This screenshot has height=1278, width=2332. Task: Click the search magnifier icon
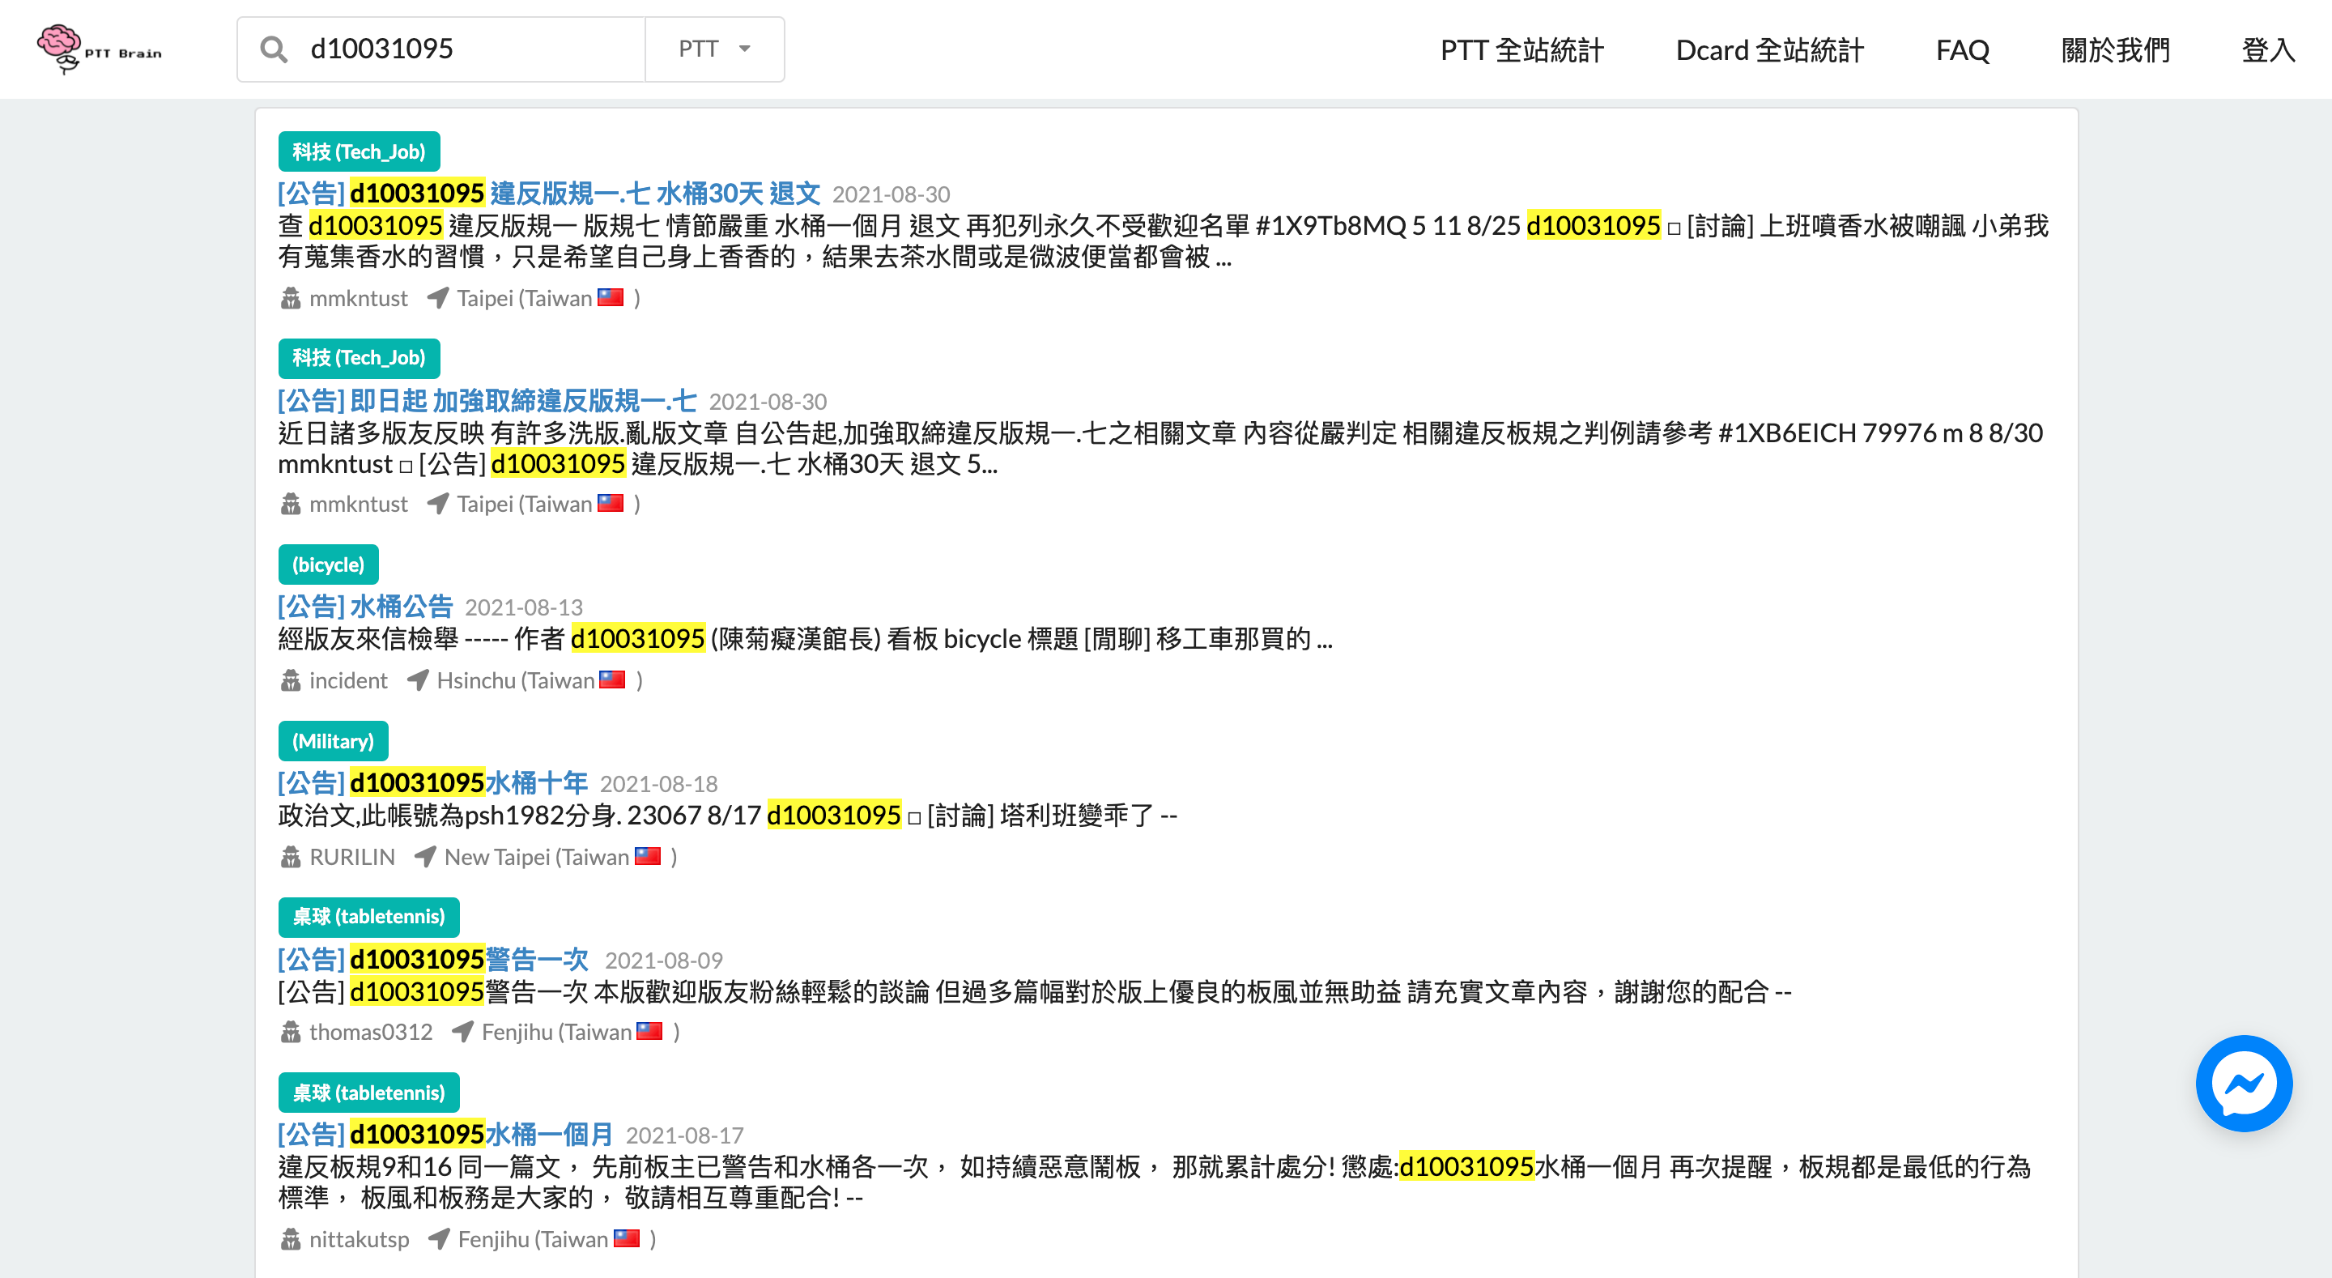click(274, 49)
